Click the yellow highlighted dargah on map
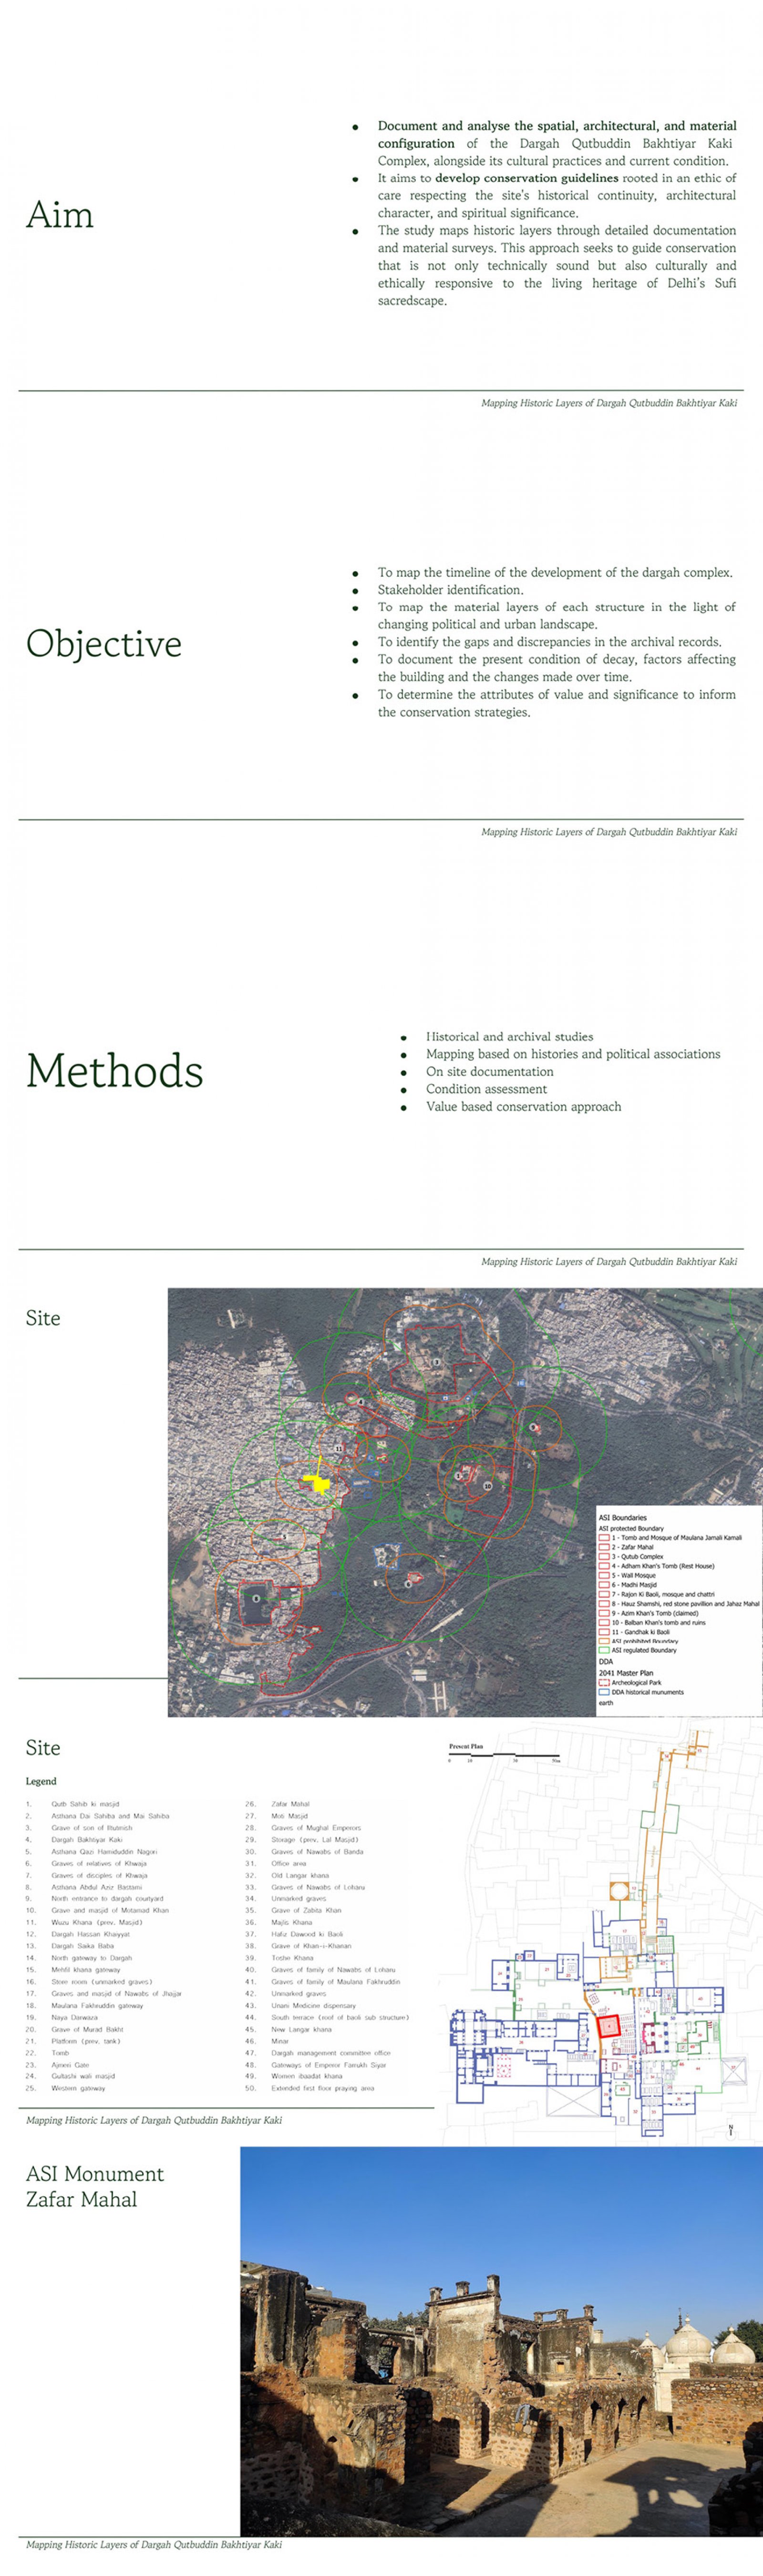Image resolution: width=763 pixels, height=2576 pixels. (x=320, y=1481)
